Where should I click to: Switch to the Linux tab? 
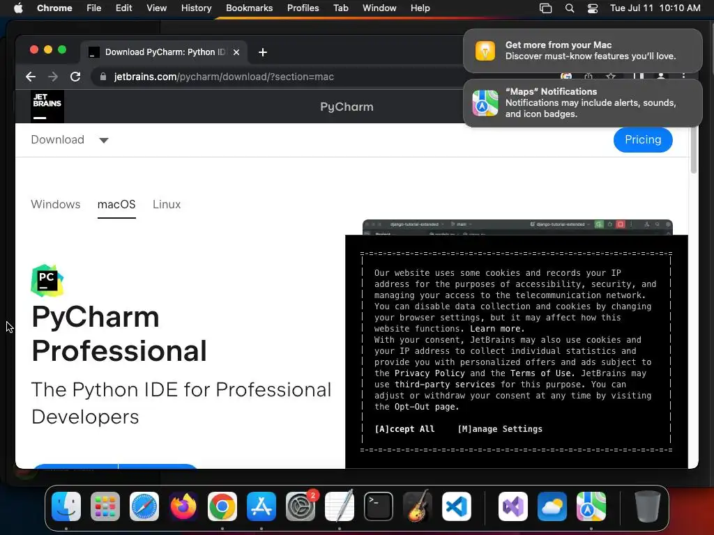coord(167,204)
